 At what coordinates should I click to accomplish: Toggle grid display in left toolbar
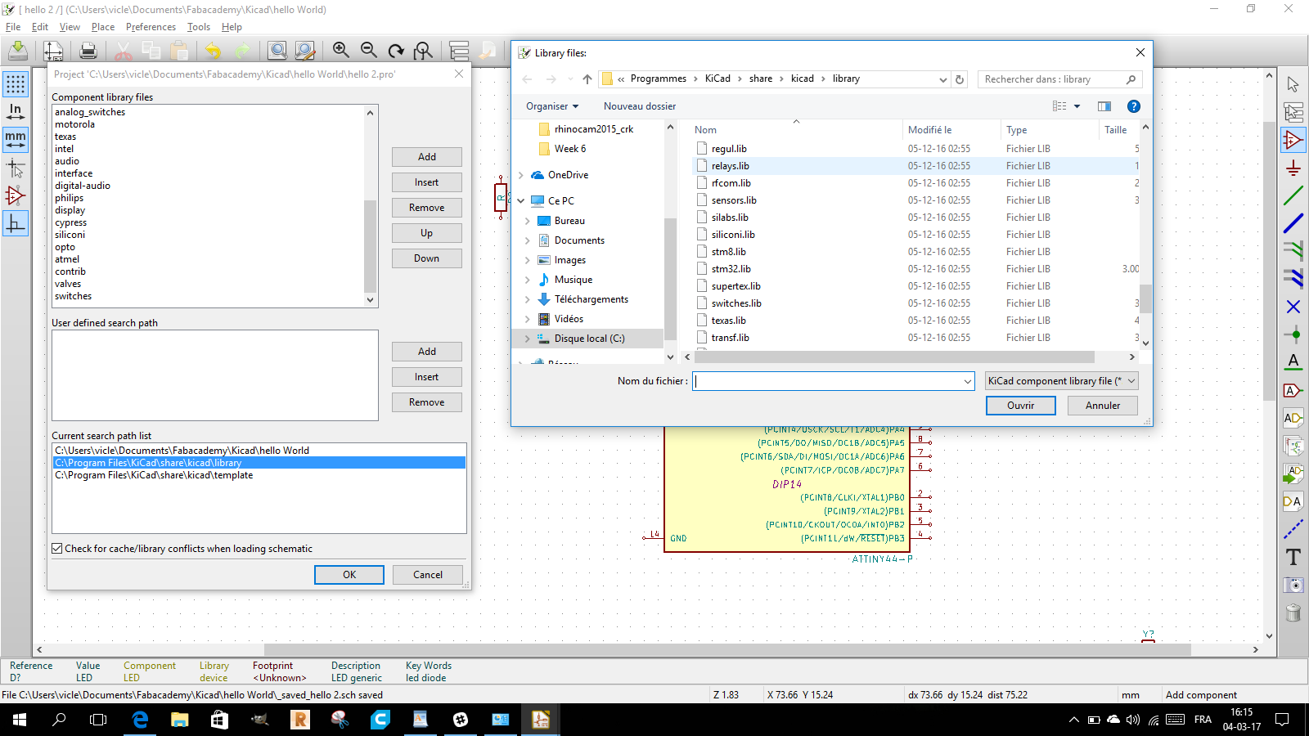click(x=16, y=84)
